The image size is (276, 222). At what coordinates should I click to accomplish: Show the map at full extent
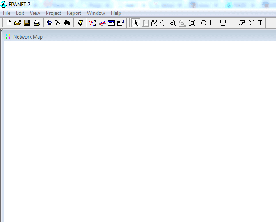[x=192, y=23]
